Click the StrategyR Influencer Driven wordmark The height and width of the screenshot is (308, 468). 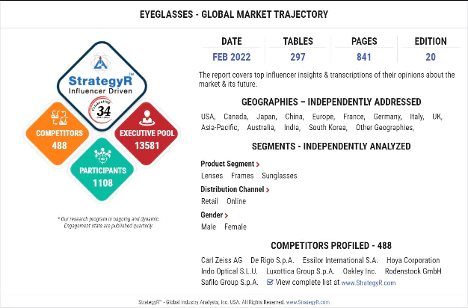pyautogui.click(x=101, y=84)
